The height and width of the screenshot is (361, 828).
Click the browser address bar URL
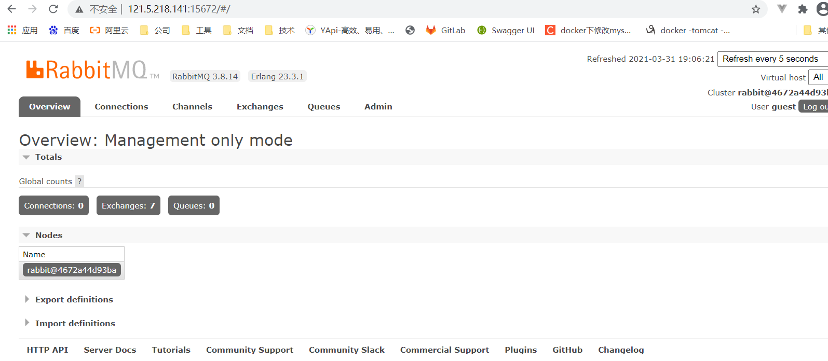(x=179, y=9)
